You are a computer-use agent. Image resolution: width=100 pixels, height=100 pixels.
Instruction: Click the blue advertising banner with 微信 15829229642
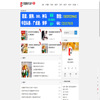(x=50, y=19)
